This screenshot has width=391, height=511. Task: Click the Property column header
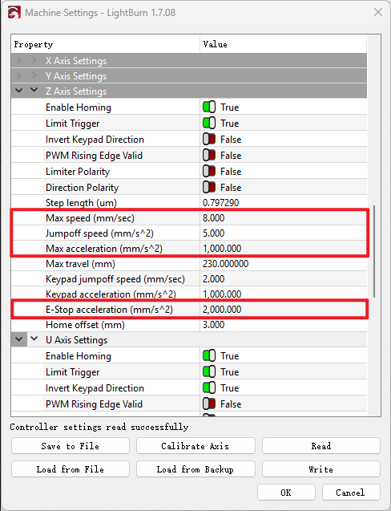tap(105, 44)
